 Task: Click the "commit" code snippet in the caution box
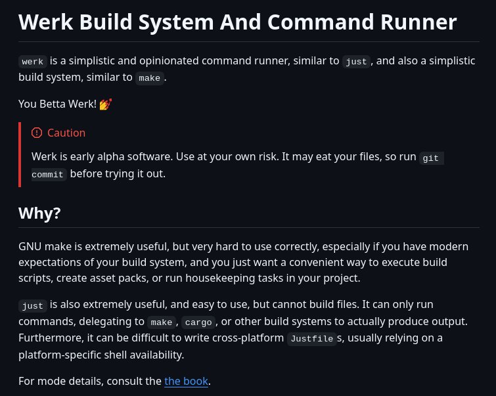pyautogui.click(x=49, y=175)
